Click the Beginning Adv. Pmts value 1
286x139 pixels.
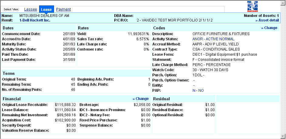click(x=149, y=79)
